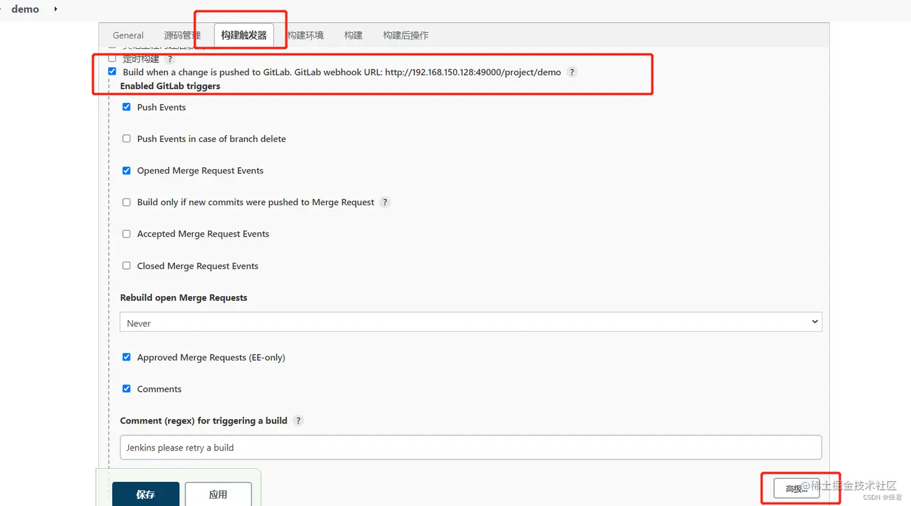Click Enabled GitLab triggers label
This screenshot has width=911, height=506.
click(170, 86)
